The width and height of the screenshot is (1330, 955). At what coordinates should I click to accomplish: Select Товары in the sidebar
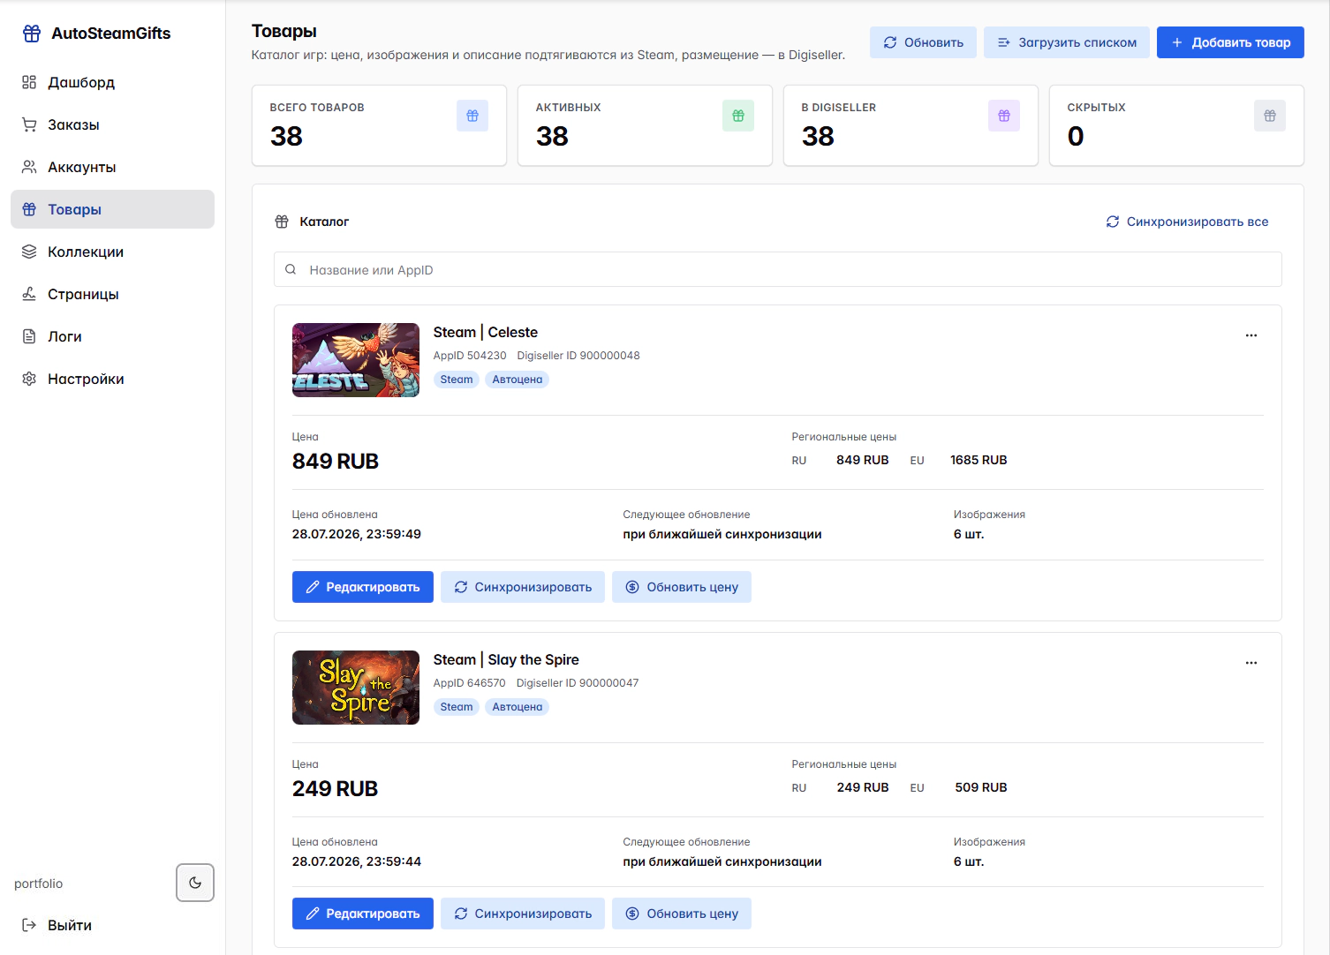click(112, 209)
